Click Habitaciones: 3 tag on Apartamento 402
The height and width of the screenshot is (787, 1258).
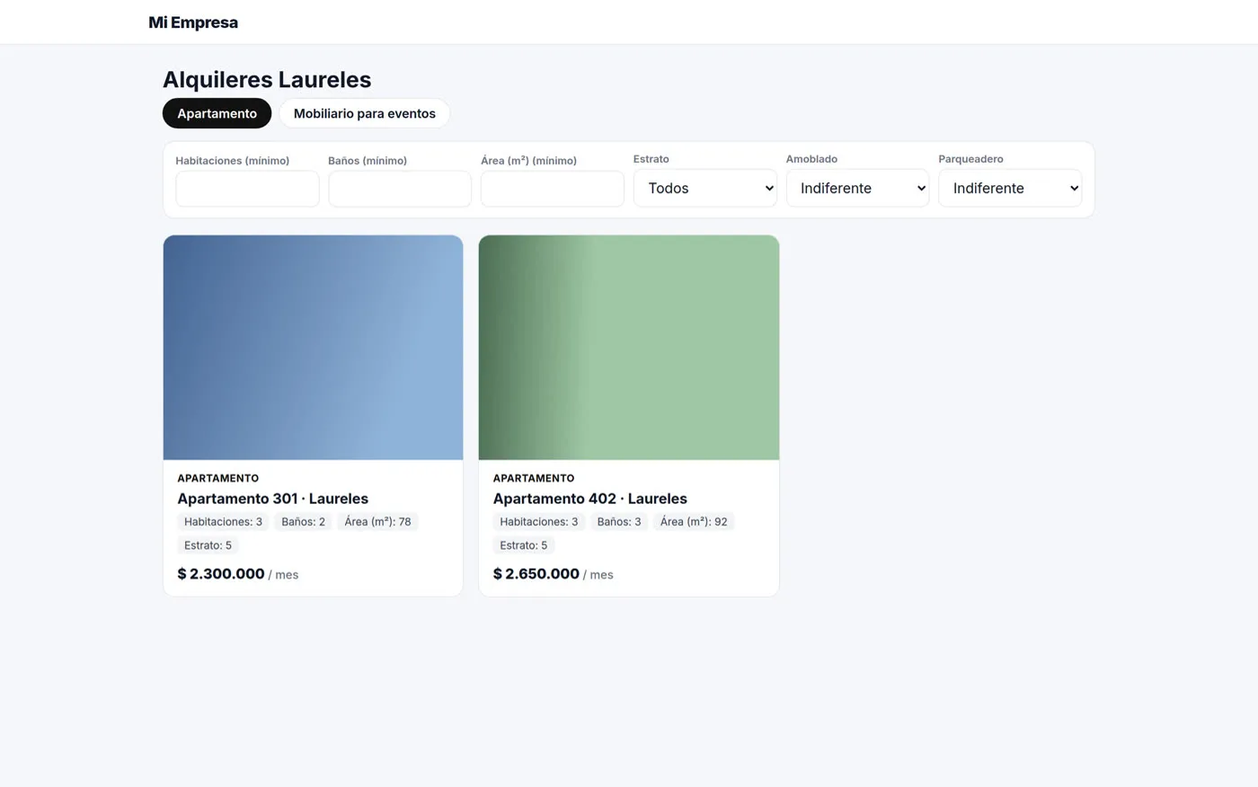(x=539, y=522)
